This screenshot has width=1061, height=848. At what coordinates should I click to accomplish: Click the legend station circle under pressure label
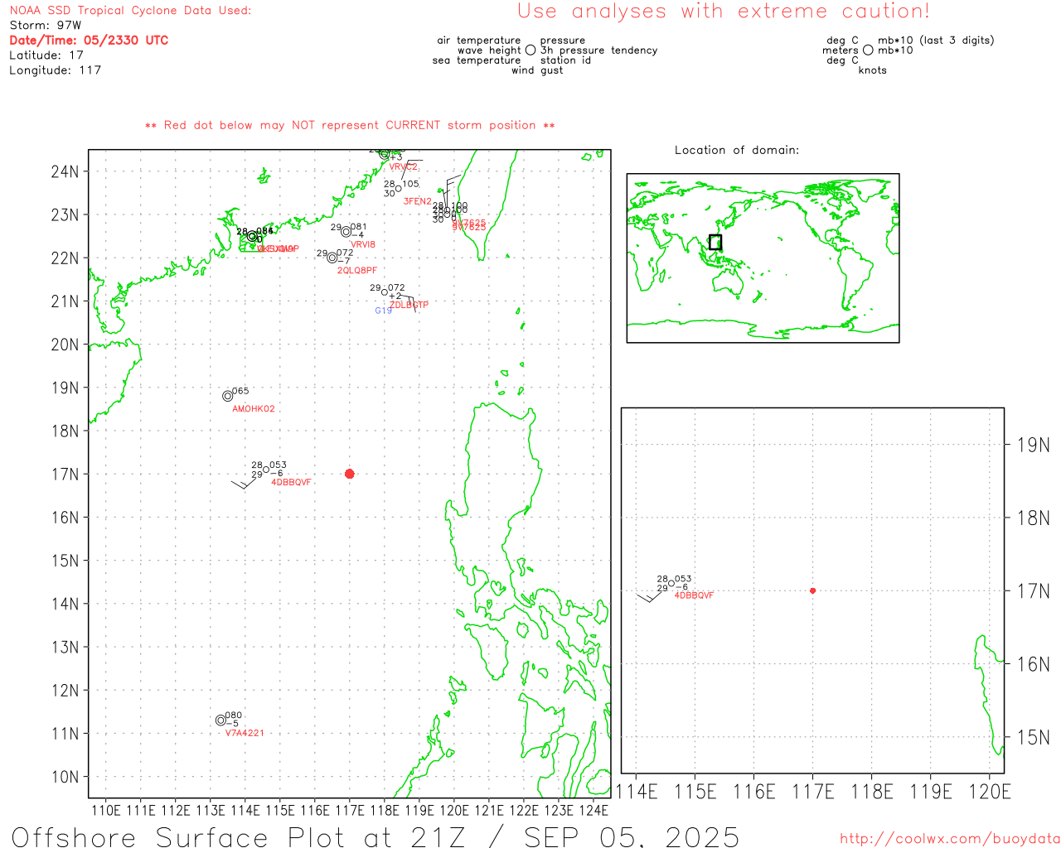(530, 51)
